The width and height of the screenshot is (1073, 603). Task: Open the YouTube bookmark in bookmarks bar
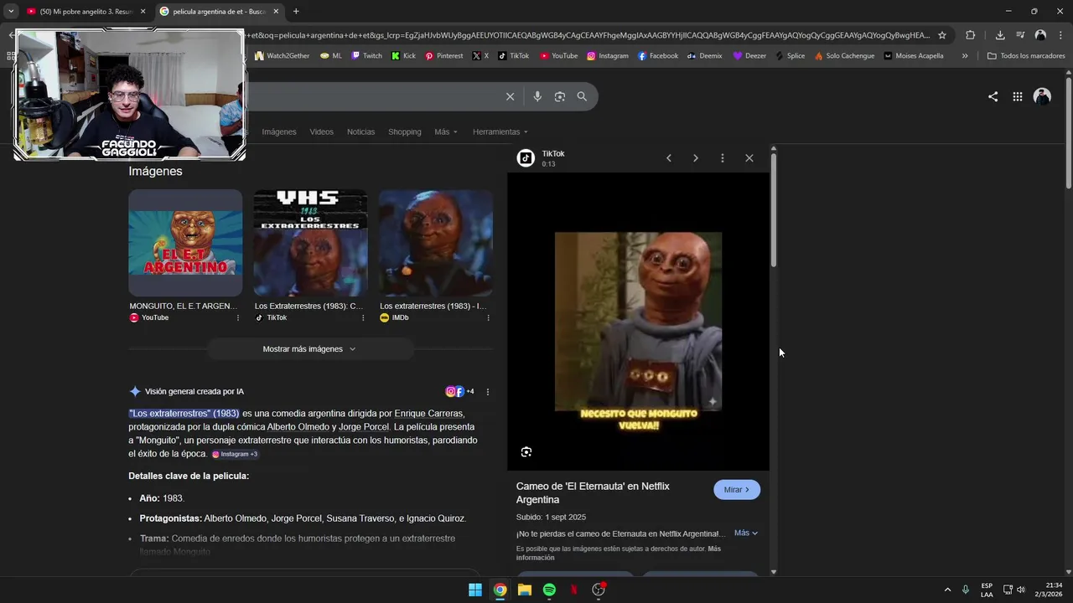[x=558, y=56]
